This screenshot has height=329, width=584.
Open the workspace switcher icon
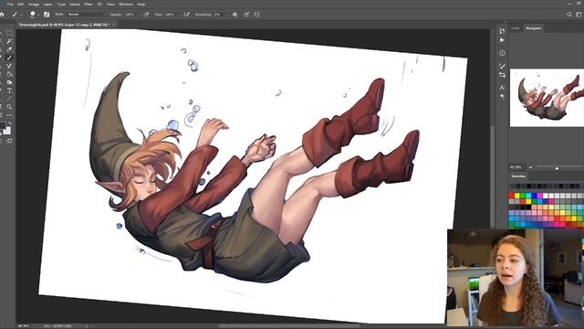coord(579,15)
